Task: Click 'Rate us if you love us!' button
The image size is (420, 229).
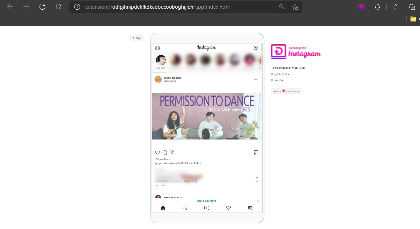Action: (x=287, y=91)
